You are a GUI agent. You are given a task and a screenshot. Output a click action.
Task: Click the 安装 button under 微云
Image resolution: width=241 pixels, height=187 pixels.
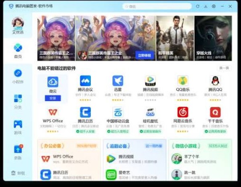(x=53, y=98)
